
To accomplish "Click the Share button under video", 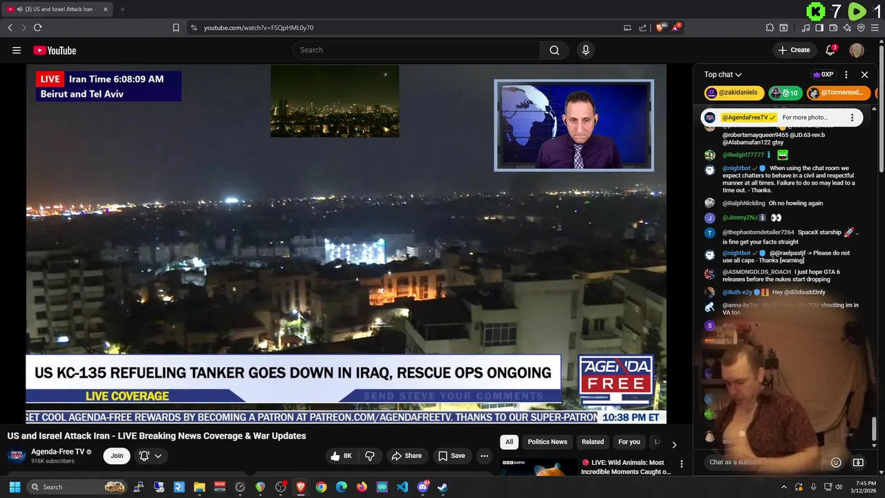I will [x=406, y=456].
